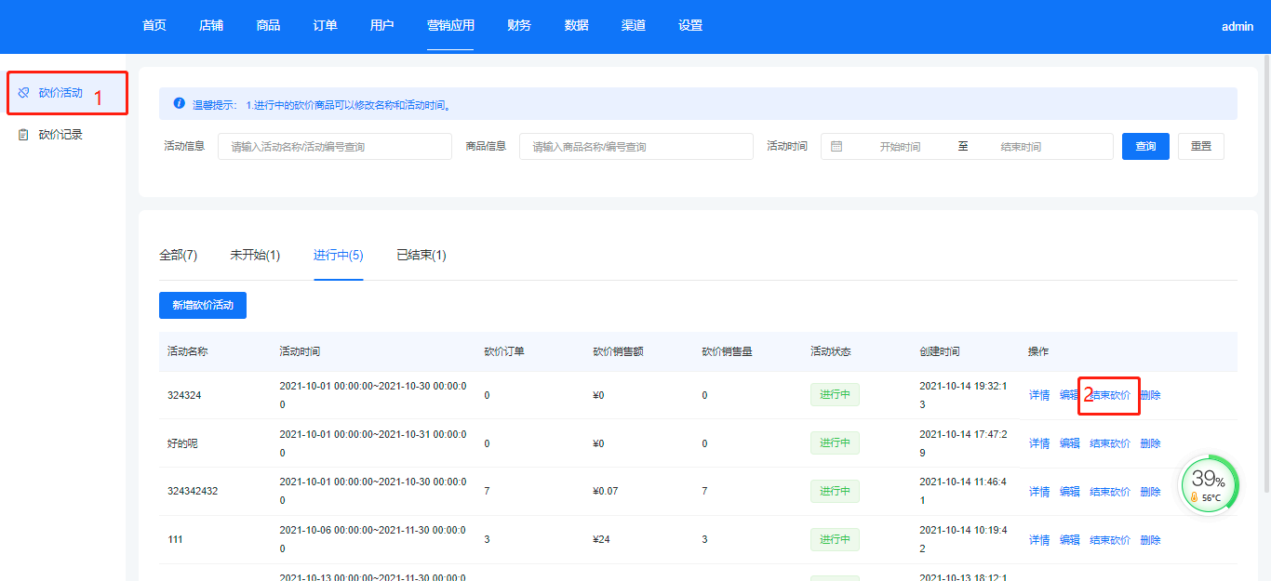Open the 开始时间 date picker field
1271x581 pixels.
click(900, 147)
